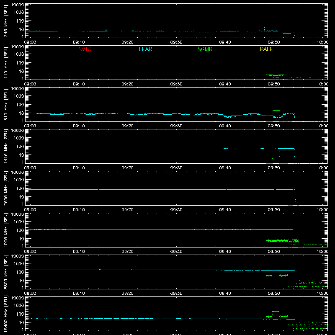Select the 1415 MHz [SFU] axis title
Viewport: 335px width, 335px height.
6,146
